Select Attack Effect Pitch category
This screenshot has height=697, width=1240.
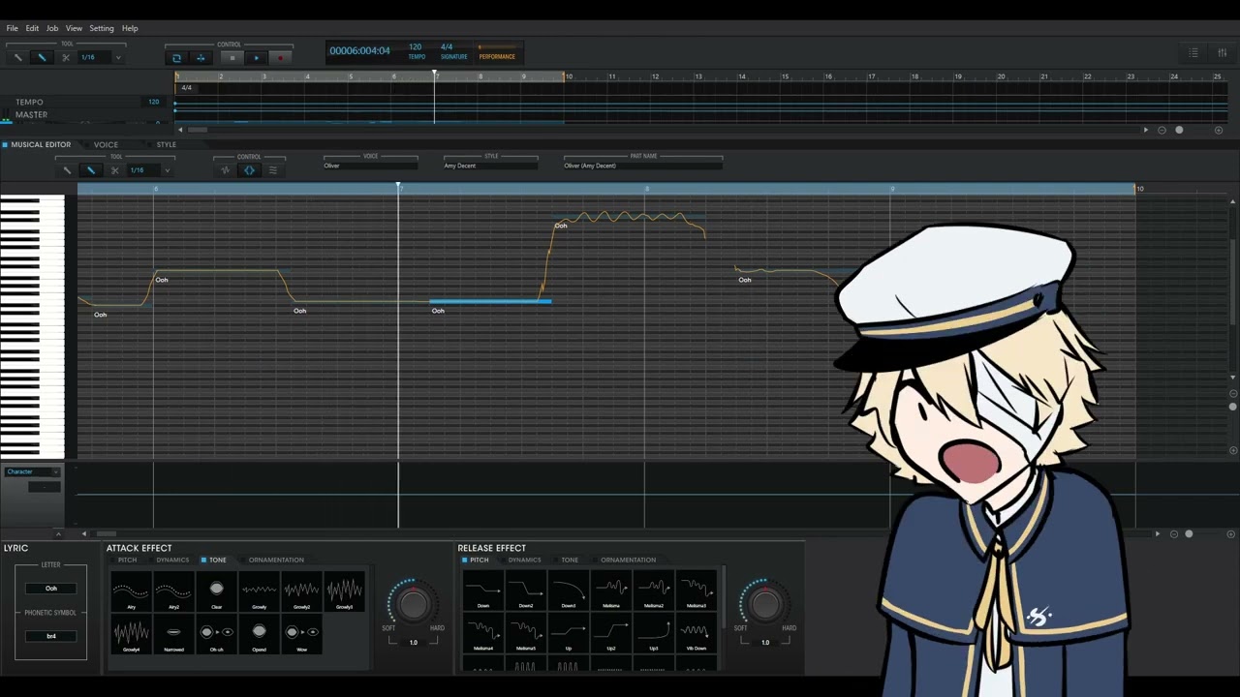point(127,560)
